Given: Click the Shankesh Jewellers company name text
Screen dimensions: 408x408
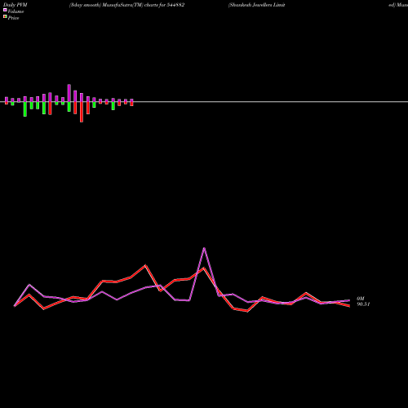Looking at the screenshot, I should pyautogui.click(x=257, y=5).
